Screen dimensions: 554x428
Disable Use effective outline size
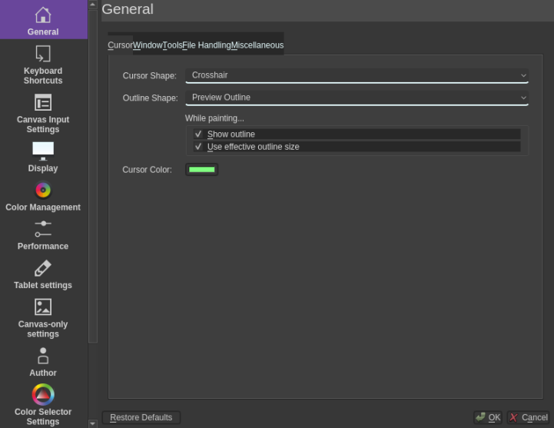coord(198,147)
